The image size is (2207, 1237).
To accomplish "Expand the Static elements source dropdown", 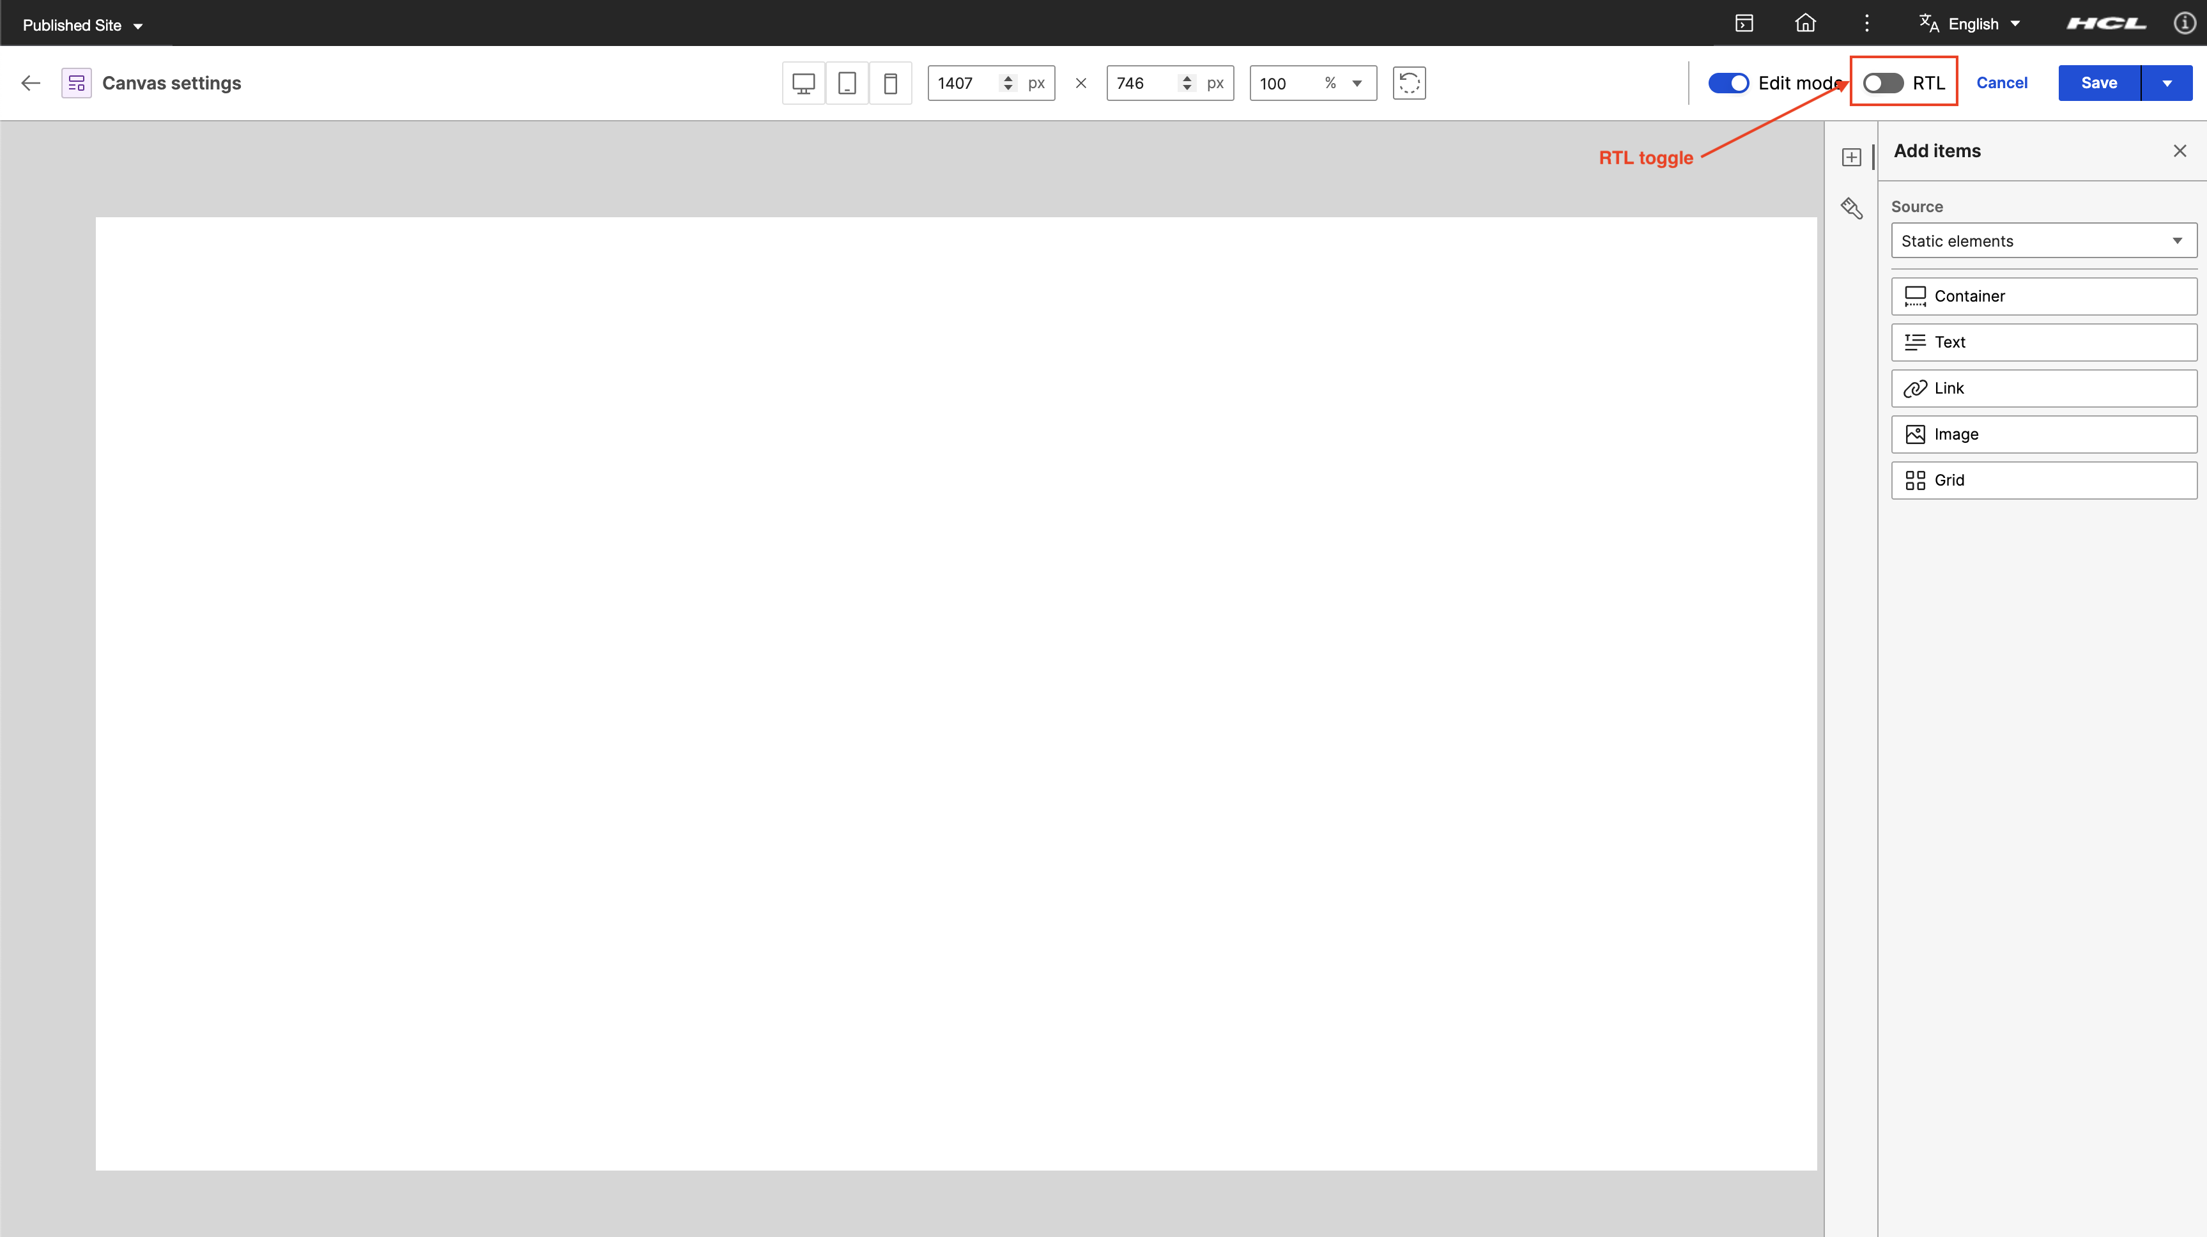I will point(2043,241).
